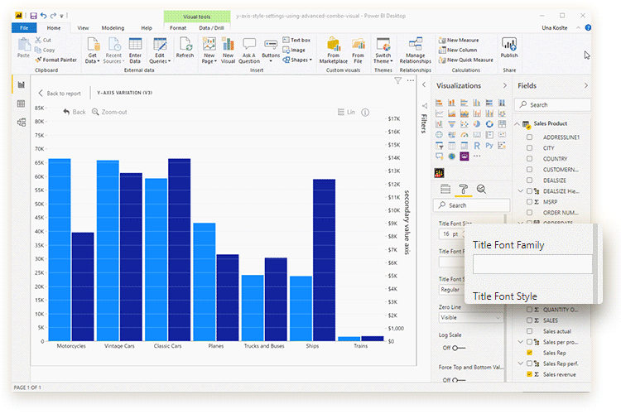Open Edit Queries

[160, 51]
